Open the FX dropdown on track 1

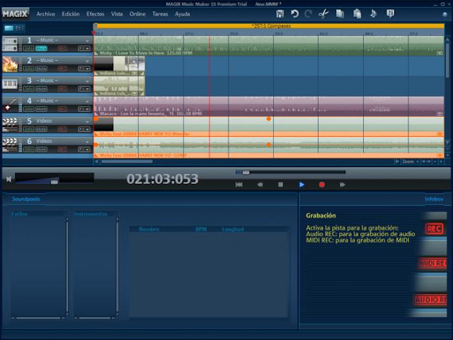[x=84, y=49]
